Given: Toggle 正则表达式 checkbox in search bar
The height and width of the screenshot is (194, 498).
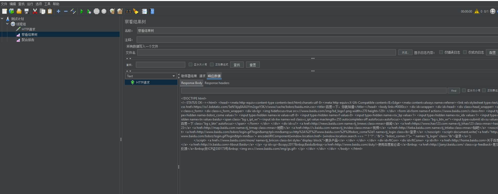Looking at the screenshot, I should (212, 64).
